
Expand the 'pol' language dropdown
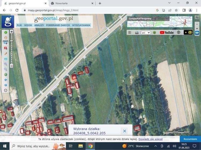point(146,33)
